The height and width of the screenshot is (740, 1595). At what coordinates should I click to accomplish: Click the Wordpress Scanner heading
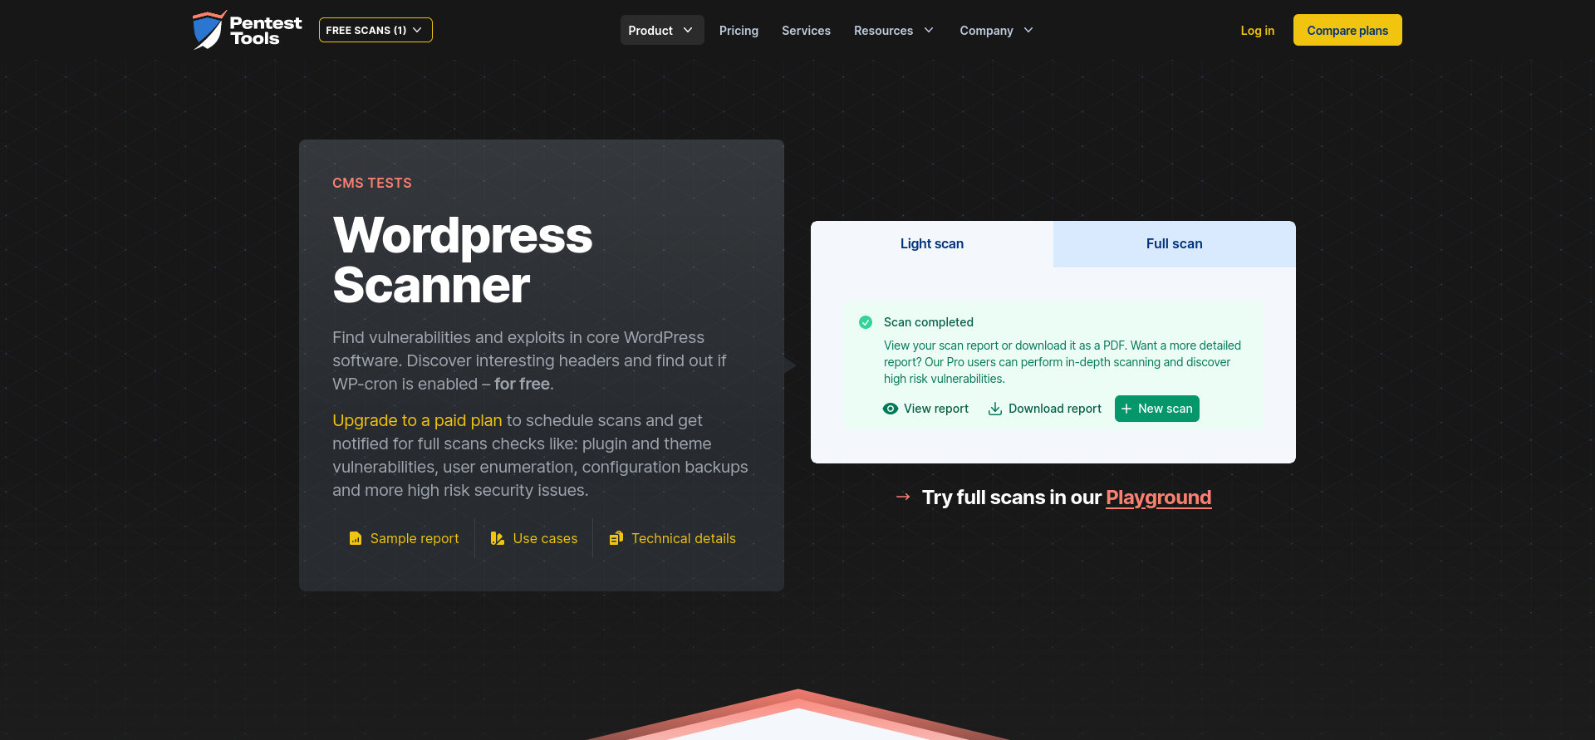463,260
